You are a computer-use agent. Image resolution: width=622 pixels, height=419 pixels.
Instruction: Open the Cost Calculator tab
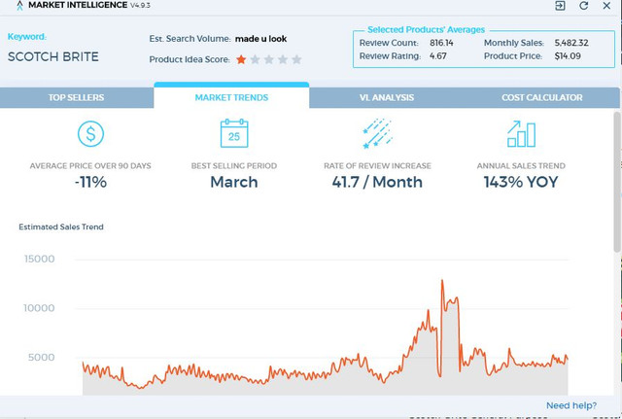coord(542,97)
